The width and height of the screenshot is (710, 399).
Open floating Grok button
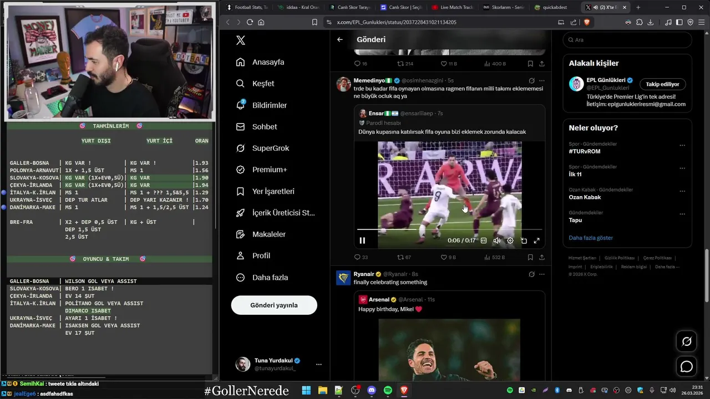tap(687, 341)
